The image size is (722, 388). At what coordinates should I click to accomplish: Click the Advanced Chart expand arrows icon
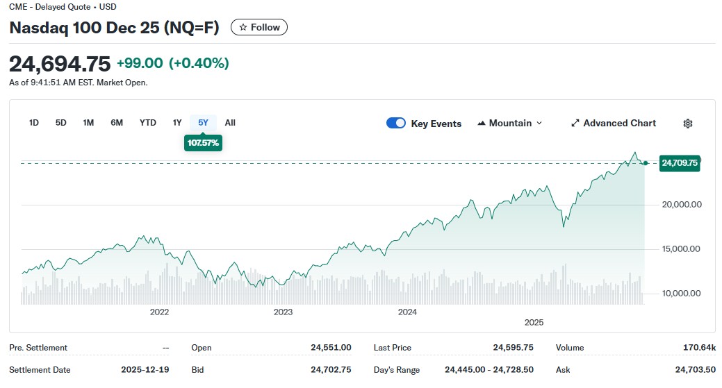(x=575, y=124)
